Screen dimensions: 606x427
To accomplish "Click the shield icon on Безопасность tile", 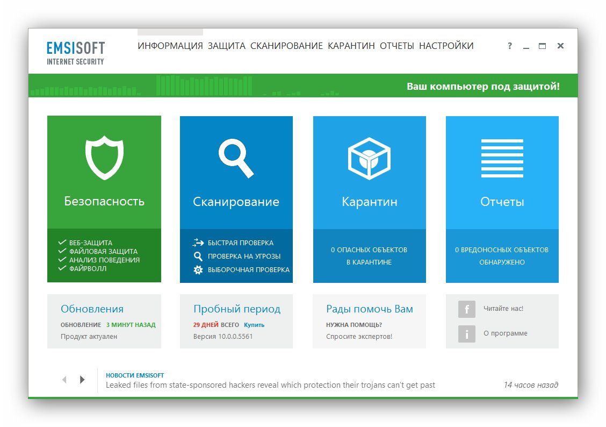I will (104, 158).
